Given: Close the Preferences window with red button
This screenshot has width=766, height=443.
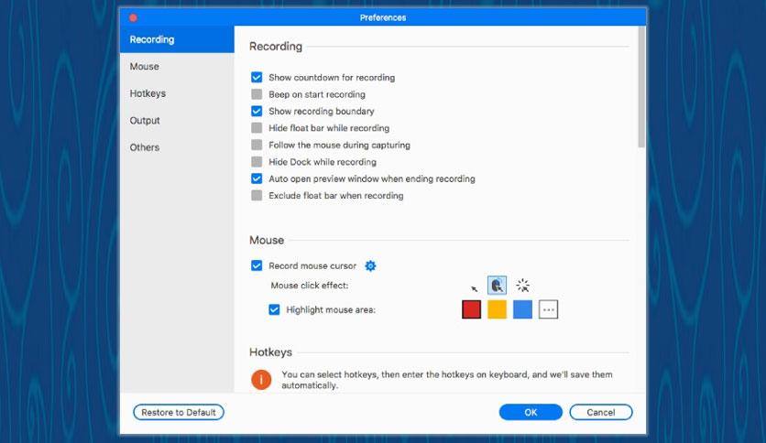Looking at the screenshot, I should tap(133, 18).
